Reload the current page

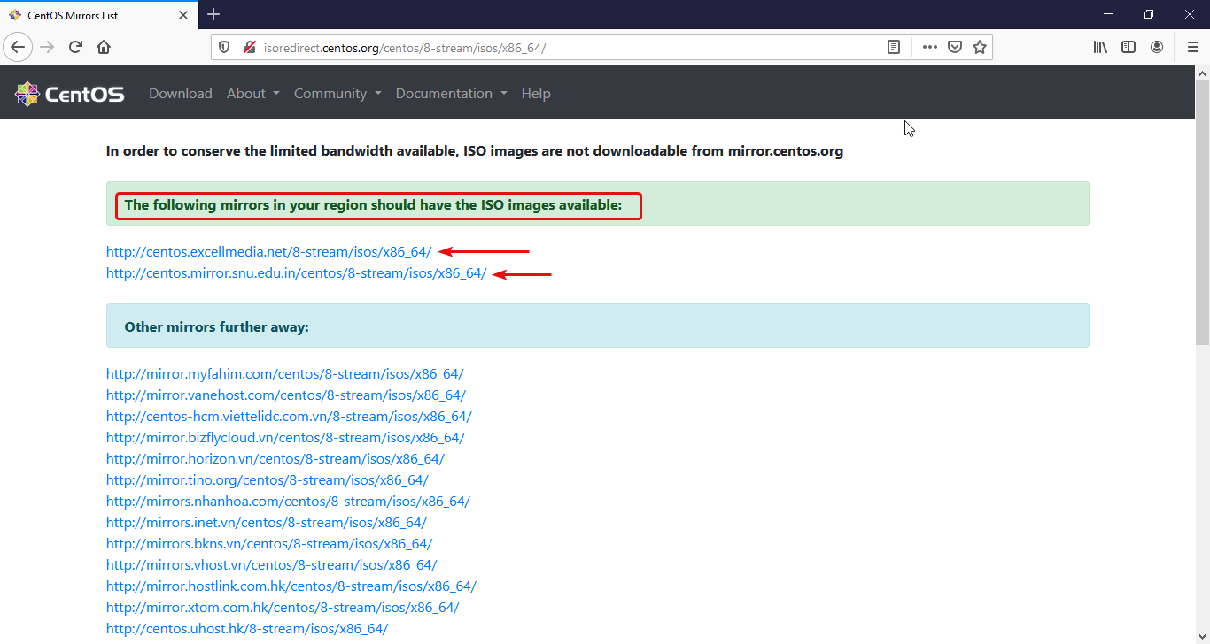[75, 47]
